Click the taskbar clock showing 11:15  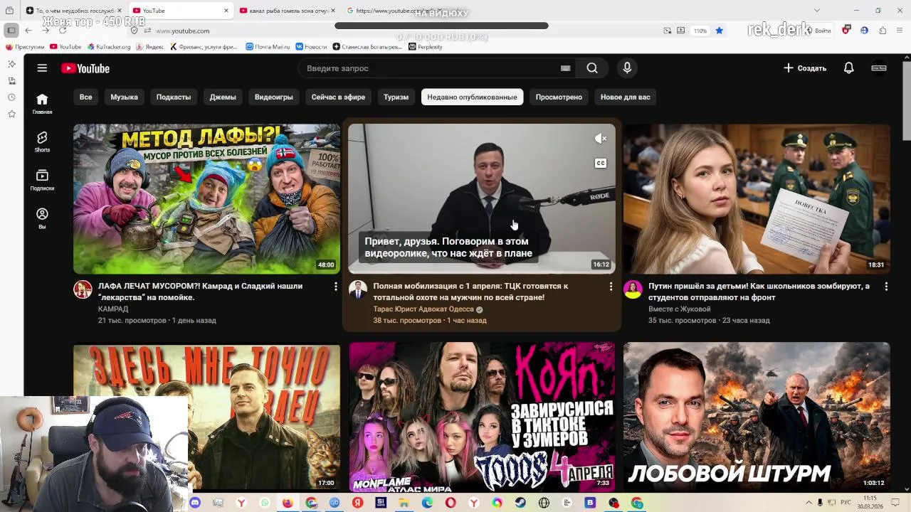coord(870,503)
